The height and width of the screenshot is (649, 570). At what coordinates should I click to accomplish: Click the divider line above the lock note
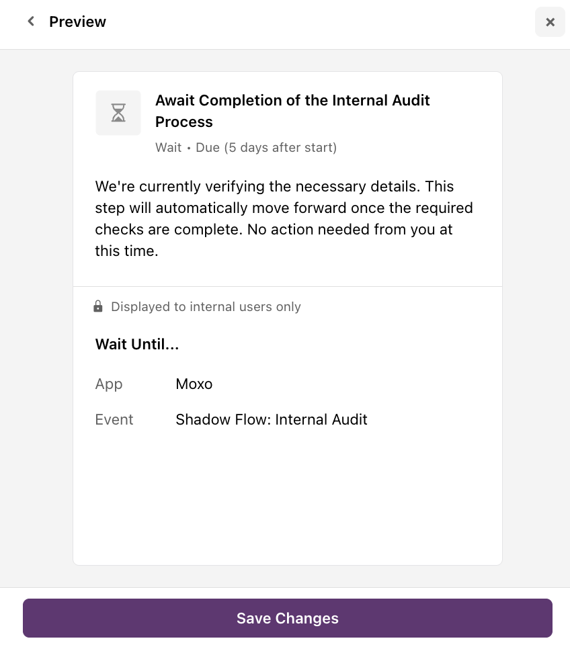pos(288,286)
